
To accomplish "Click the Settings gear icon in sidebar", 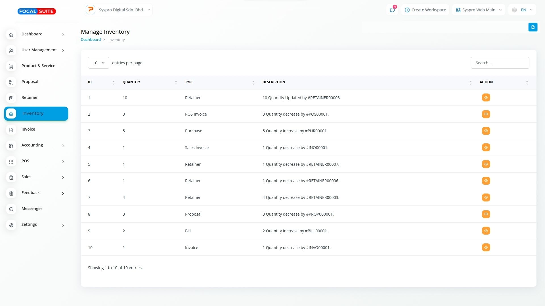I will pyautogui.click(x=11, y=225).
